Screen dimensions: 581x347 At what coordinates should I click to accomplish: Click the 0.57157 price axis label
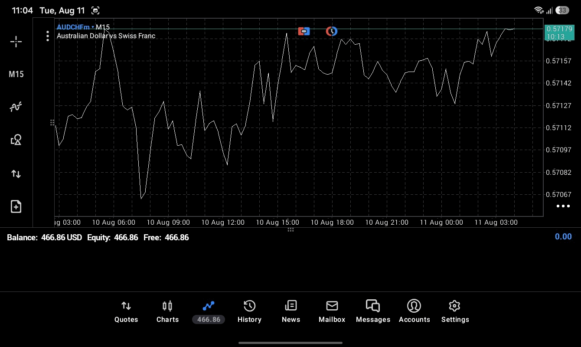tap(558, 61)
